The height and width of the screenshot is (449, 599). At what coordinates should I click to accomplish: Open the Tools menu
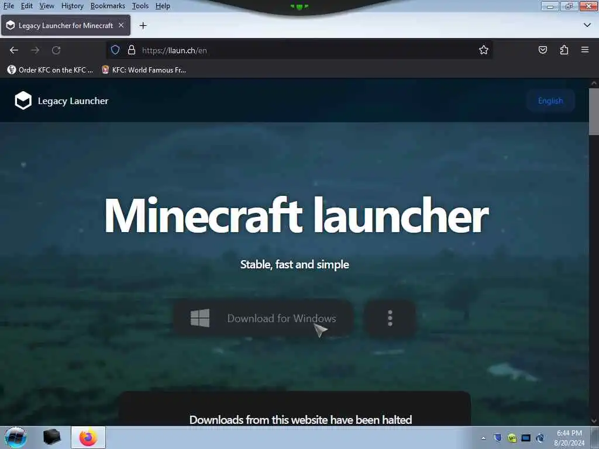[140, 6]
